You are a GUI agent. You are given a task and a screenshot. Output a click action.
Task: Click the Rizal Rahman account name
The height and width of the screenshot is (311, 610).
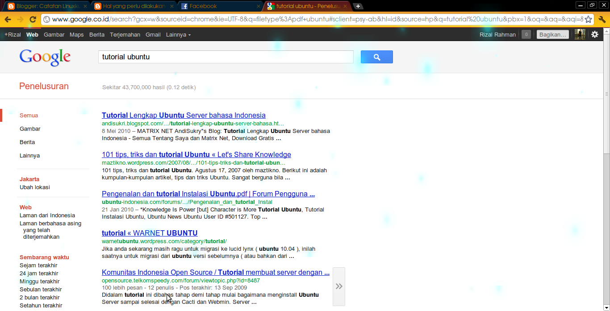[x=497, y=34]
